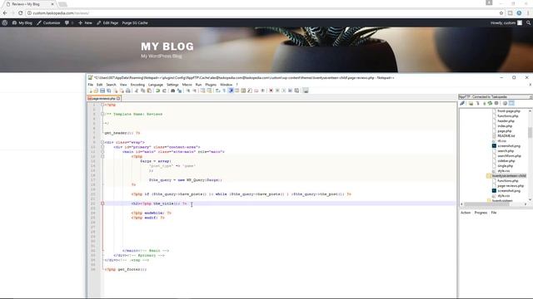
Task: Click the New file icon in Notepad++ toolbar
Action: (x=91, y=91)
